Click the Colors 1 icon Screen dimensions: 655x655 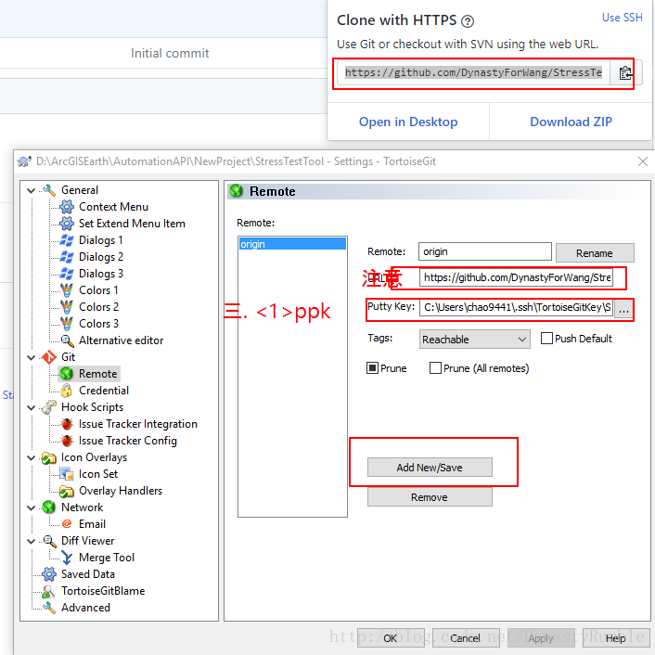click(67, 290)
